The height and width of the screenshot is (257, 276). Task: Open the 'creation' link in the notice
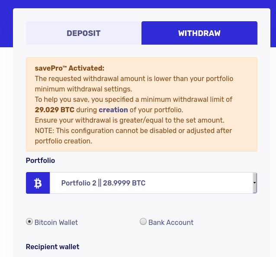(x=113, y=110)
